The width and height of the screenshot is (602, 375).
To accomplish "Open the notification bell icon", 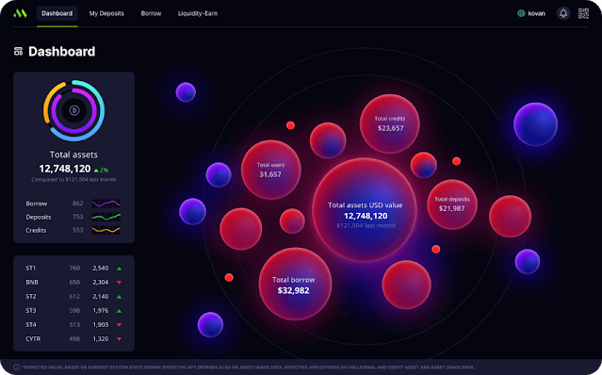I will tap(563, 13).
